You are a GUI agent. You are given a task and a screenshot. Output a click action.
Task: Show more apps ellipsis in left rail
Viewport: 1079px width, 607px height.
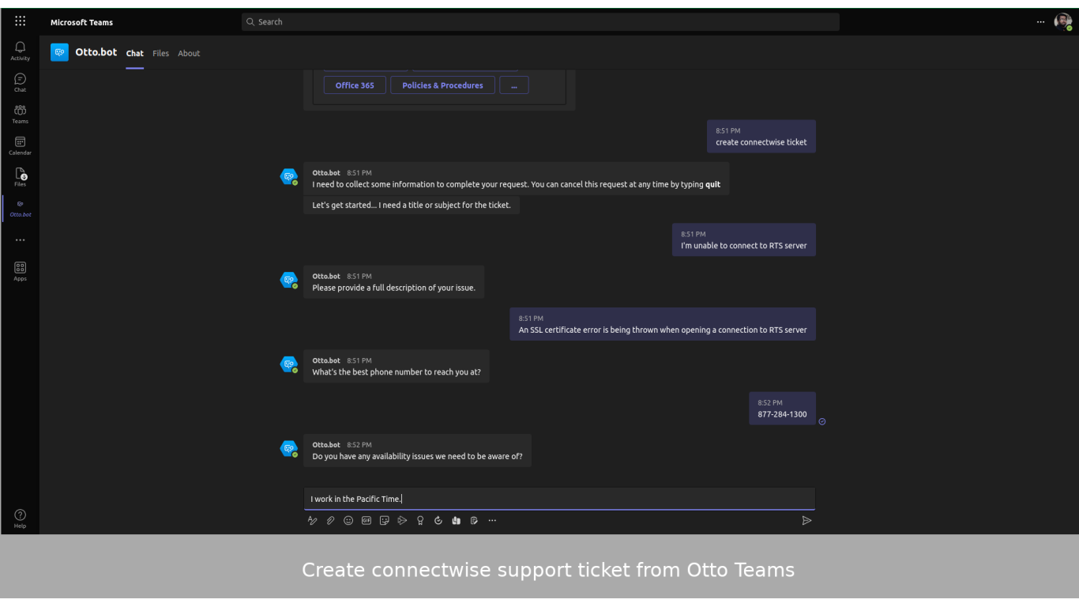[20, 239]
